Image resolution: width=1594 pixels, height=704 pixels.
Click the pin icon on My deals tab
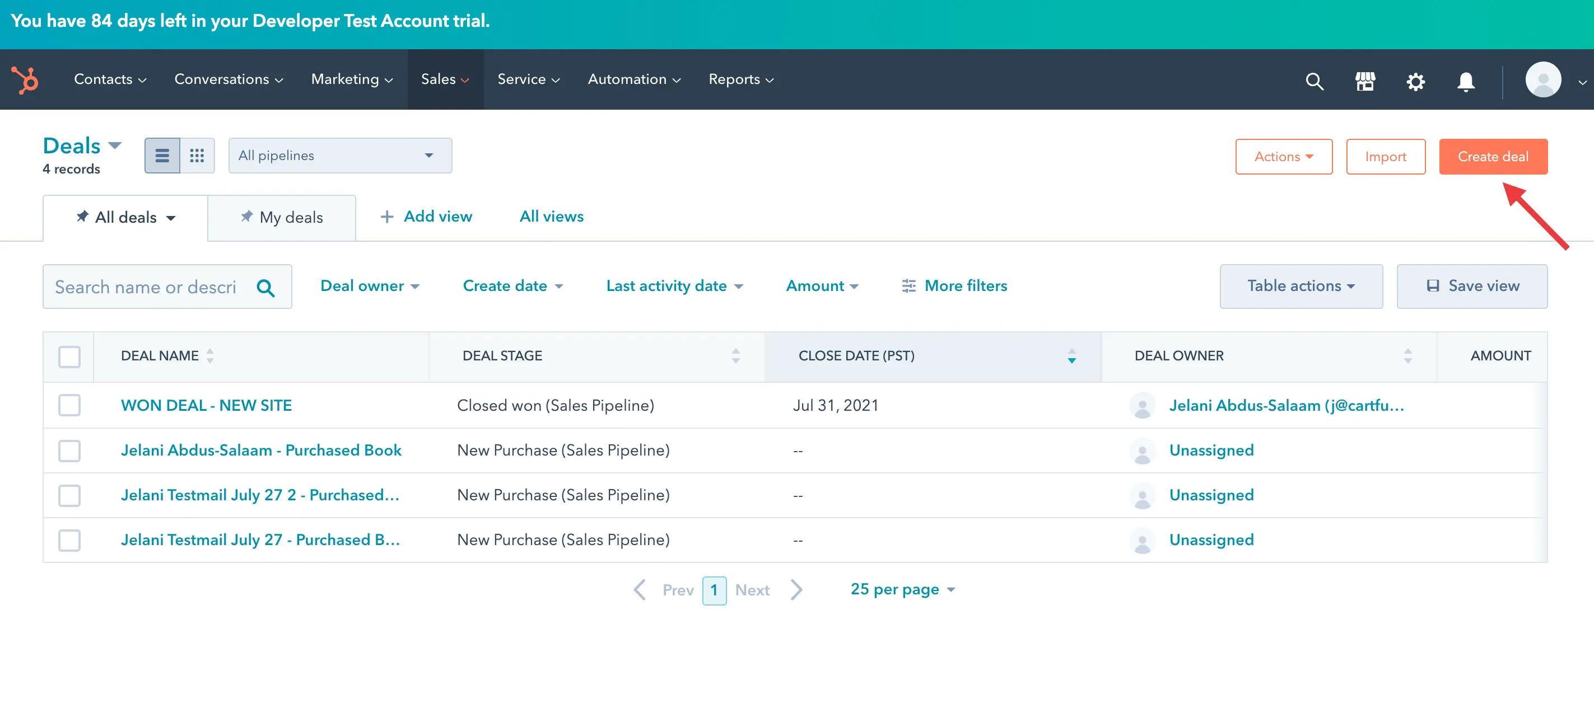point(246,217)
